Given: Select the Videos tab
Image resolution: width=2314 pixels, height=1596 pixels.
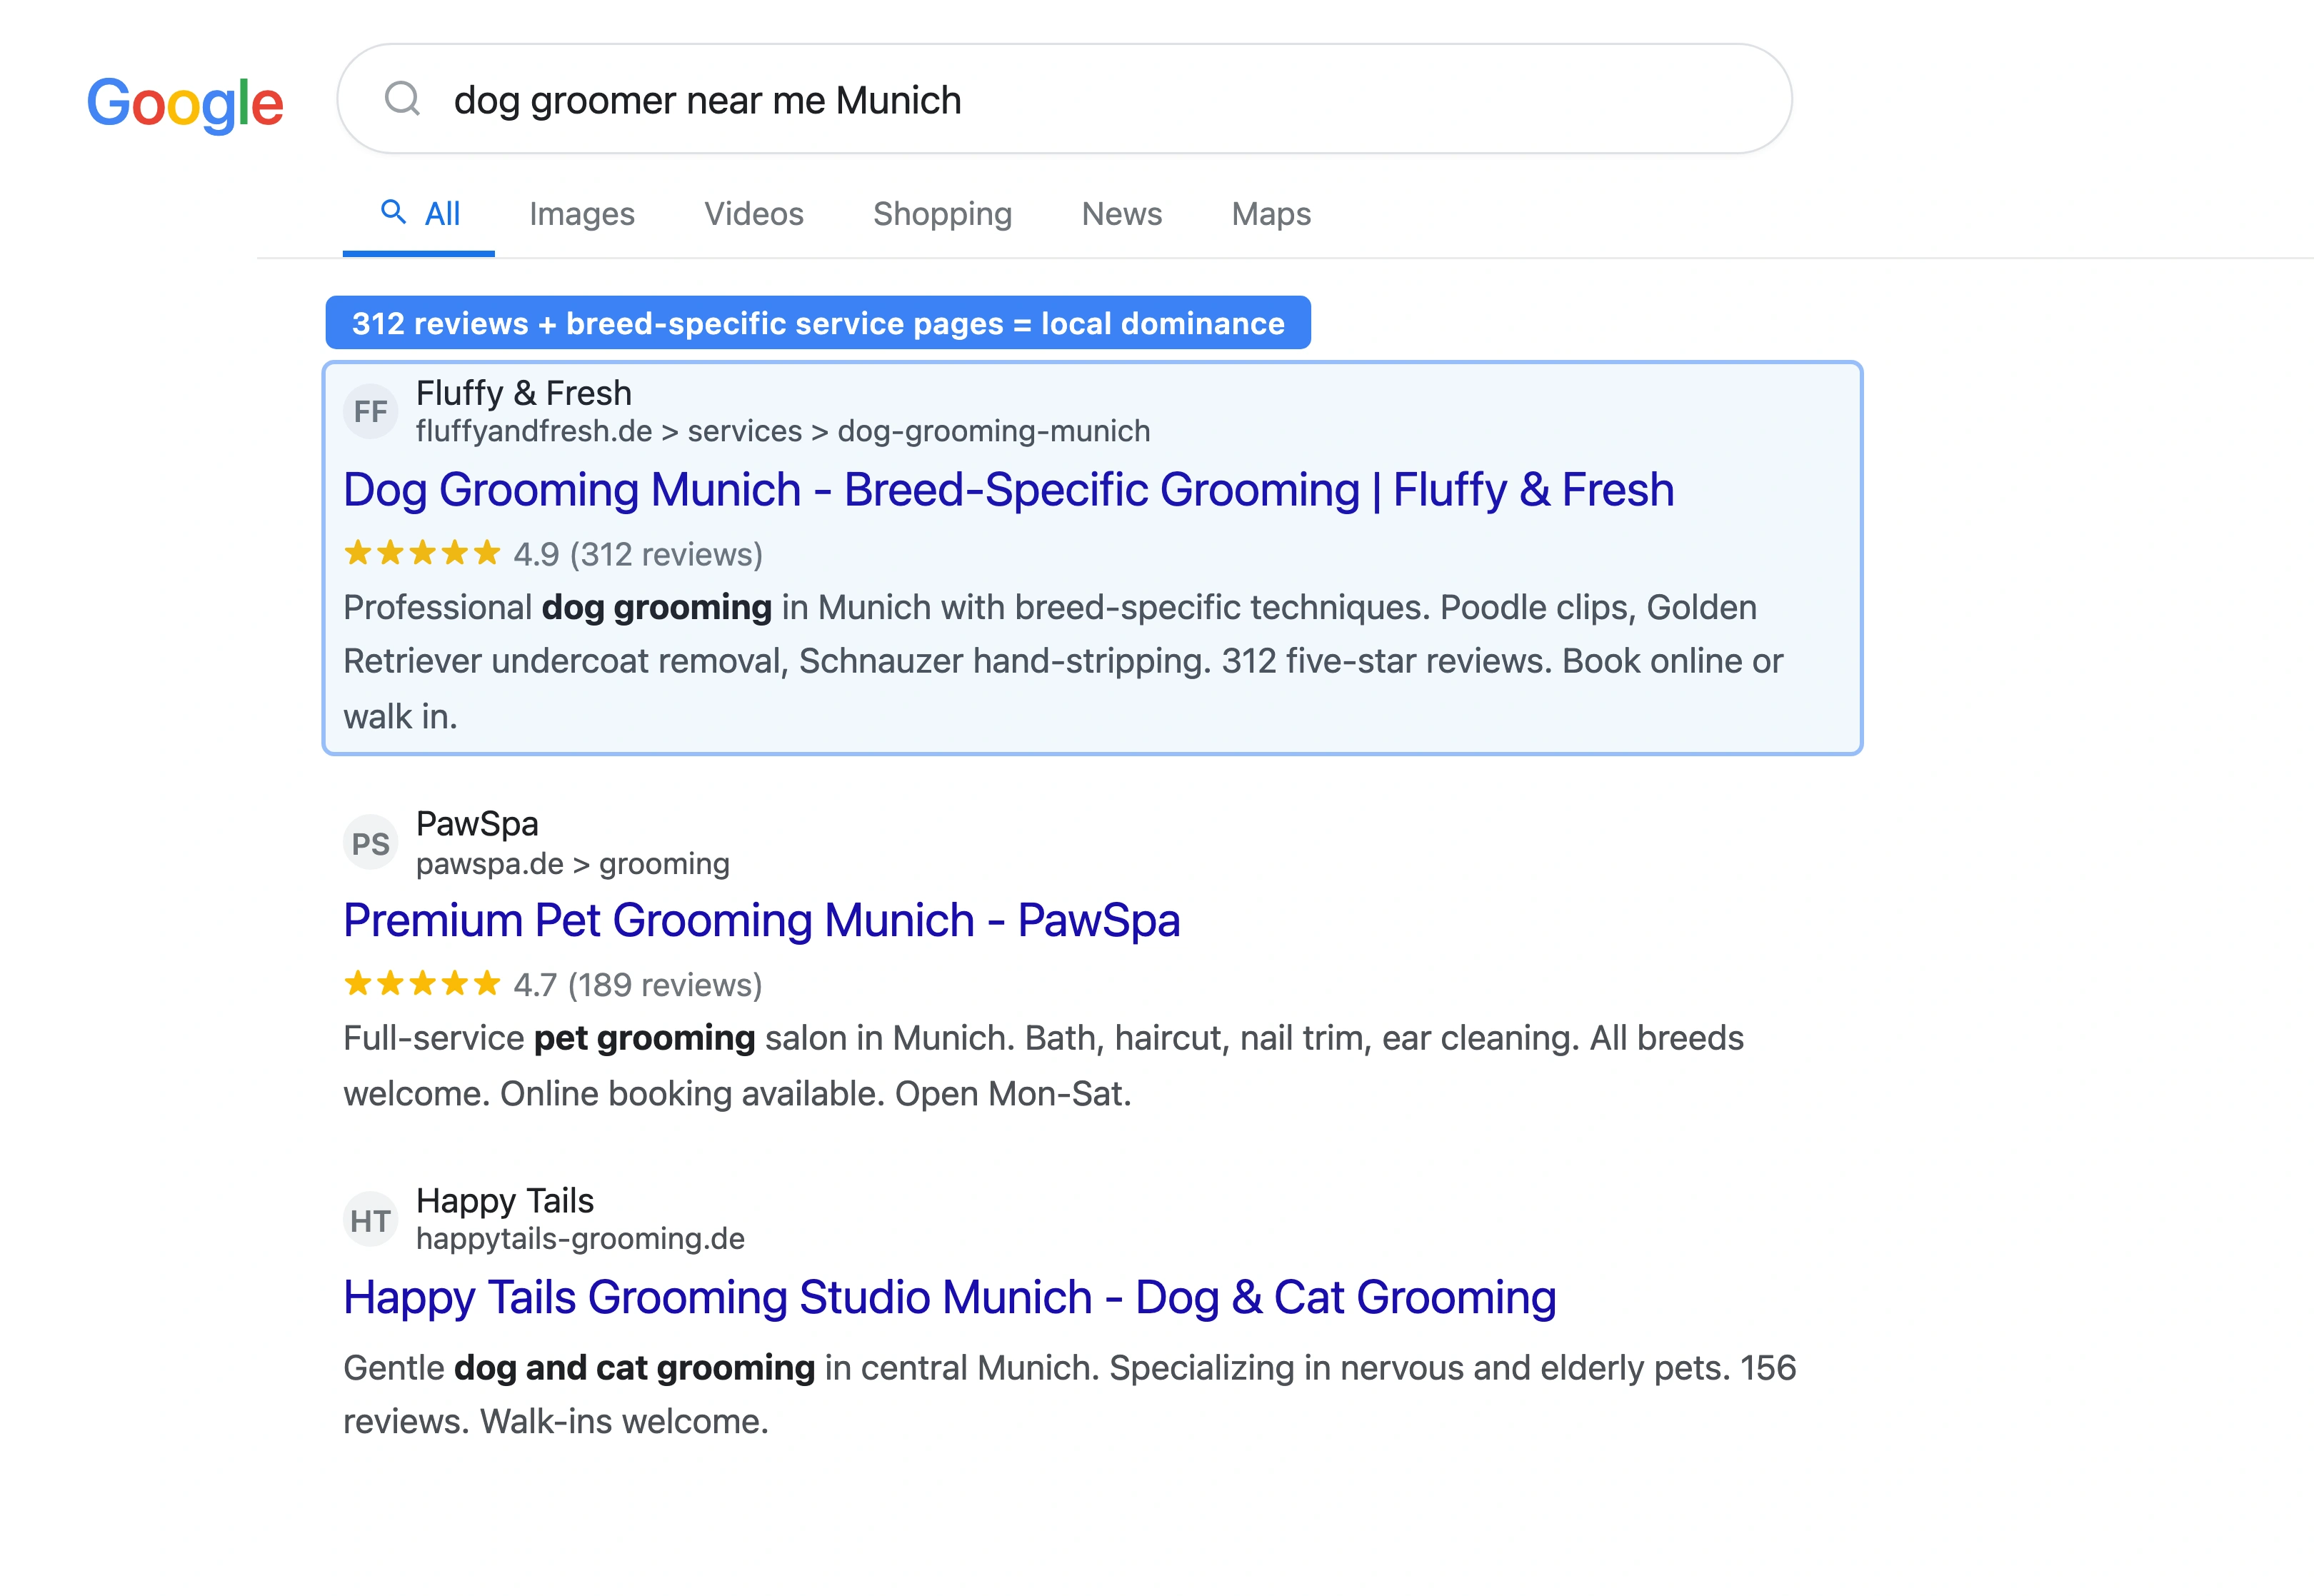Looking at the screenshot, I should 753,213.
